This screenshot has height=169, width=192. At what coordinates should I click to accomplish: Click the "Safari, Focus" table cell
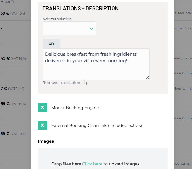pyautogui.click(x=182, y=58)
